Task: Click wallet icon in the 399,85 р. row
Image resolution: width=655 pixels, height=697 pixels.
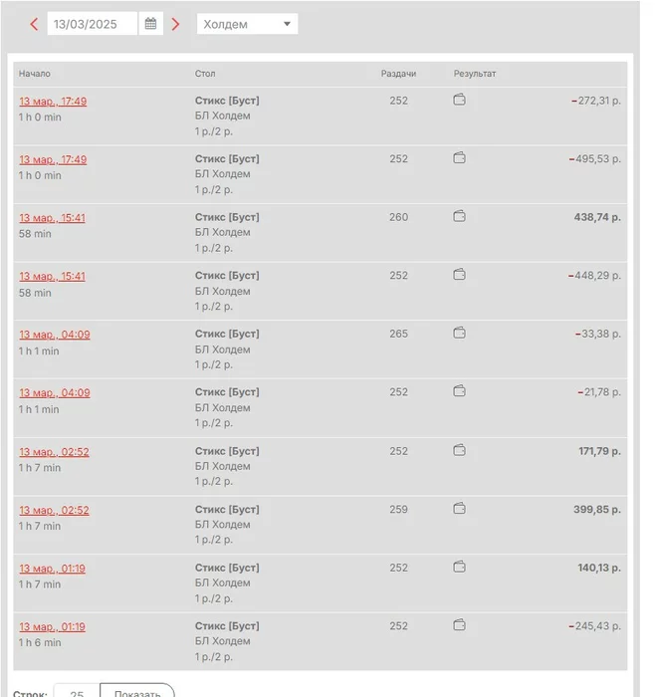Action: click(x=460, y=508)
